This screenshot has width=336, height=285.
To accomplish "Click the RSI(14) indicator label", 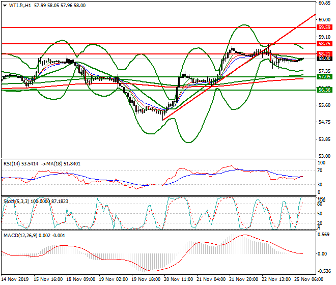I will coord(12,164).
